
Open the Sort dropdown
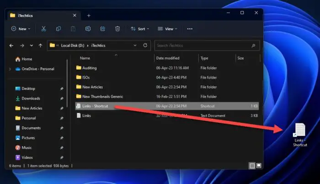pos(139,29)
